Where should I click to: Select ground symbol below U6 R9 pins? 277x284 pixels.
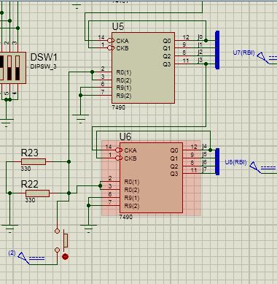(x=88, y=229)
